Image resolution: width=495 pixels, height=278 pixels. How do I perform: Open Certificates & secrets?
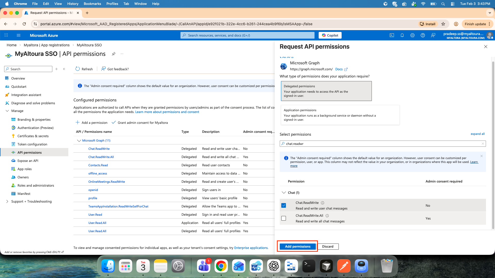tap(33, 136)
